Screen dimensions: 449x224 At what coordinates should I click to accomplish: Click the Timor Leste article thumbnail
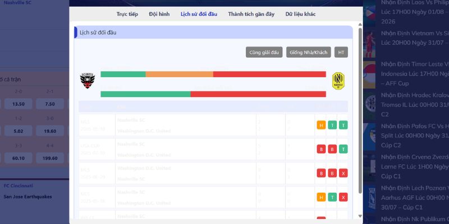coord(369,75)
